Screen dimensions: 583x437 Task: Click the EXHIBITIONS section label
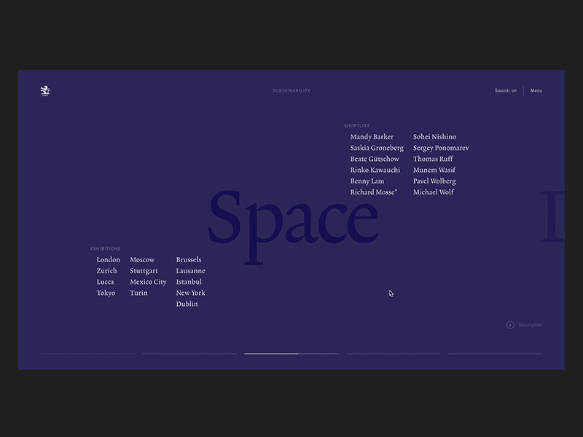coord(106,248)
